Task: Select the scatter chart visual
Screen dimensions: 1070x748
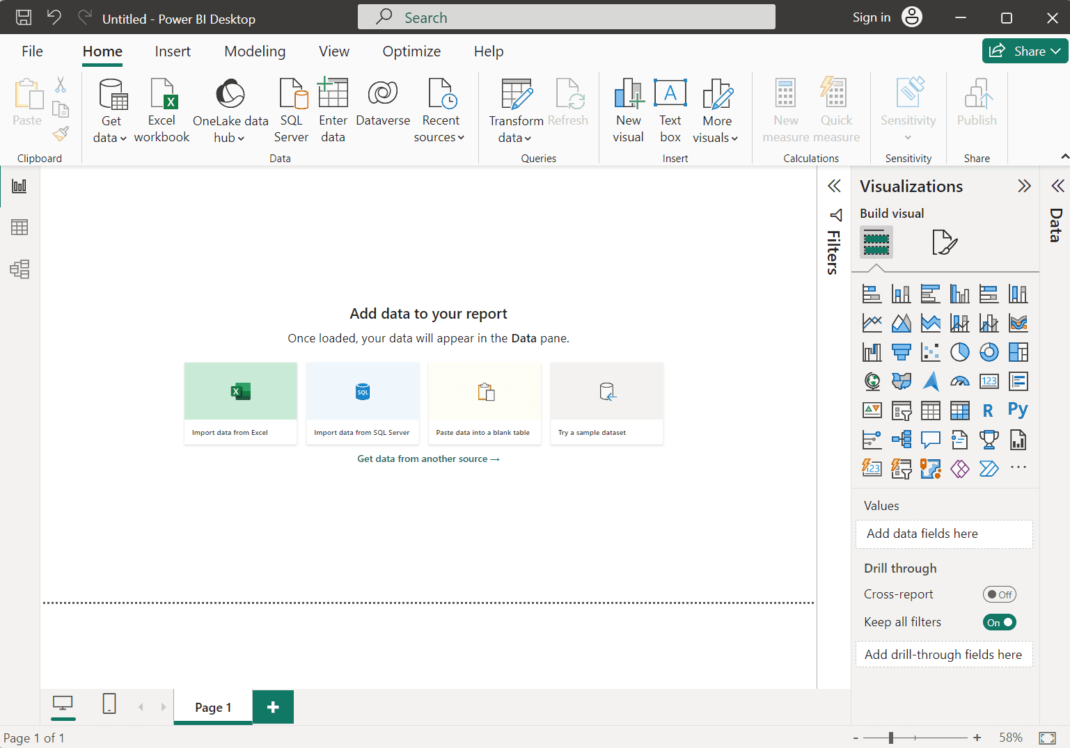Action: coord(931,352)
